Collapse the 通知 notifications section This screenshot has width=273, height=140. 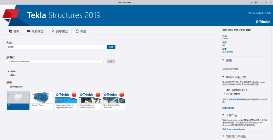[x=223, y=60]
